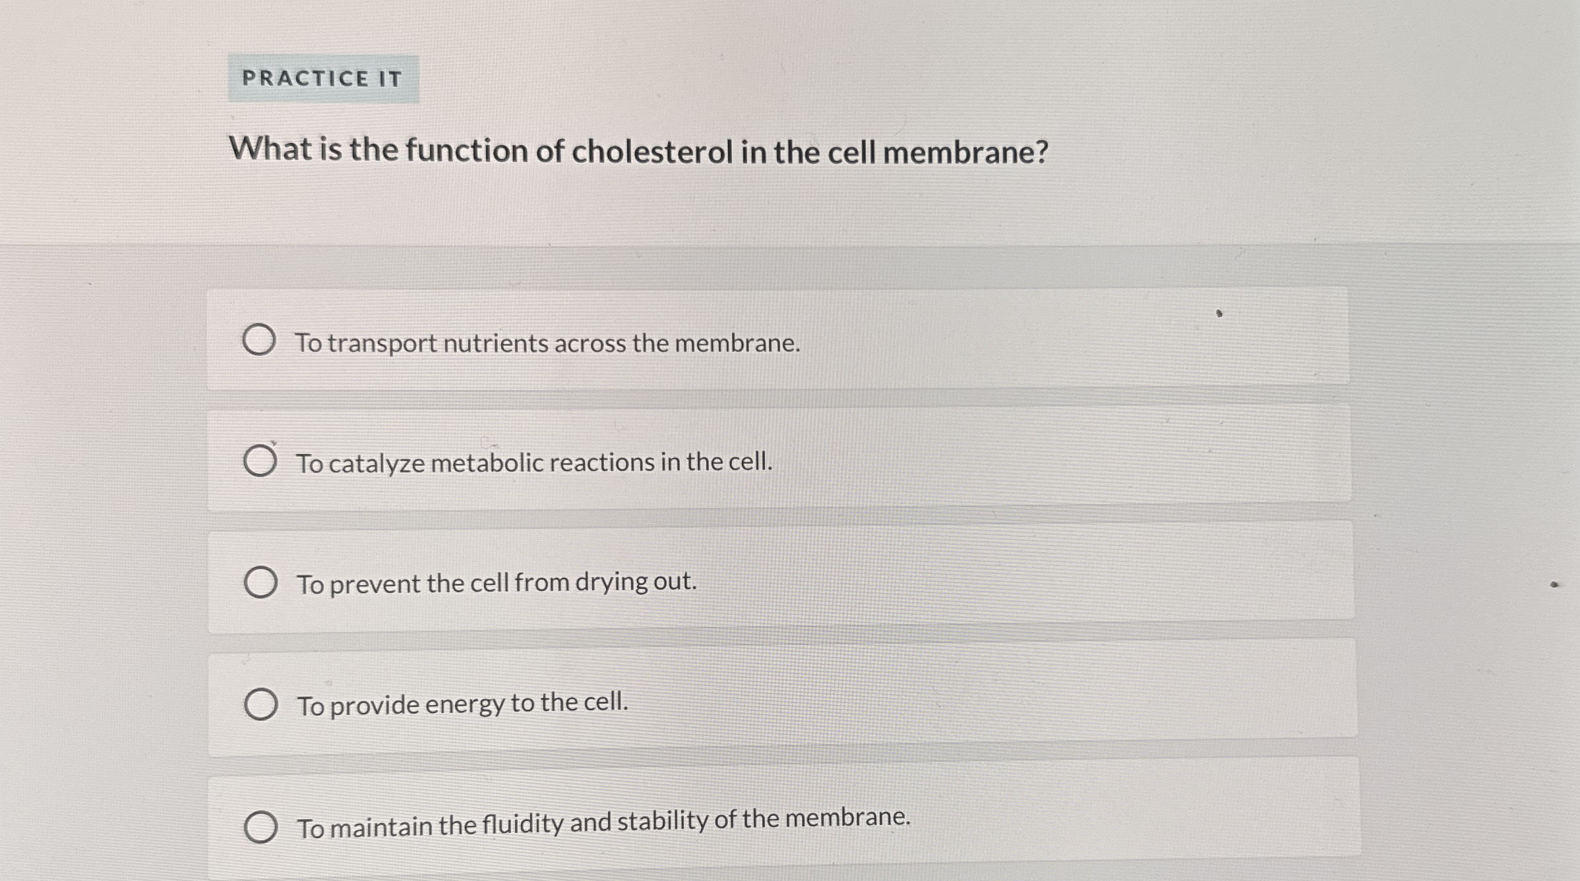This screenshot has height=881, width=1580.
Task: Click 'To maintain the fluidity and stability' answer text
Action: pos(603,823)
